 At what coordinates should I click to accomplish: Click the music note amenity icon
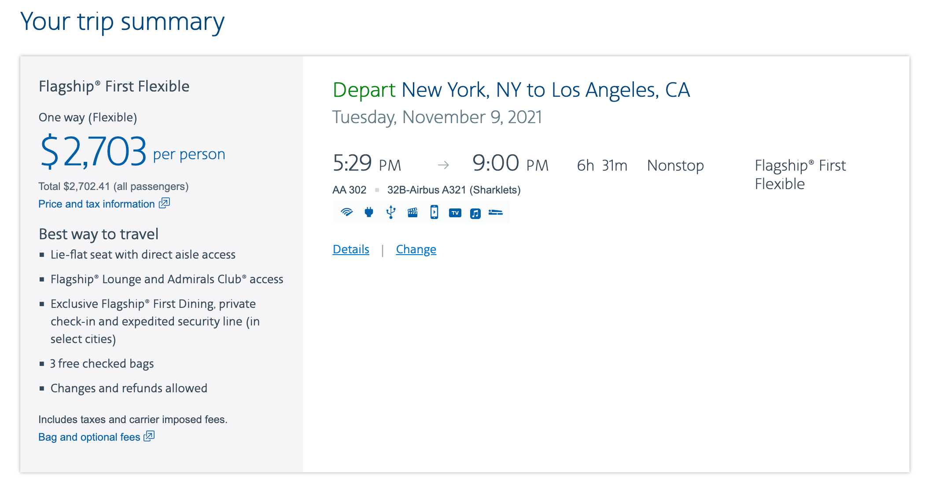(x=475, y=213)
